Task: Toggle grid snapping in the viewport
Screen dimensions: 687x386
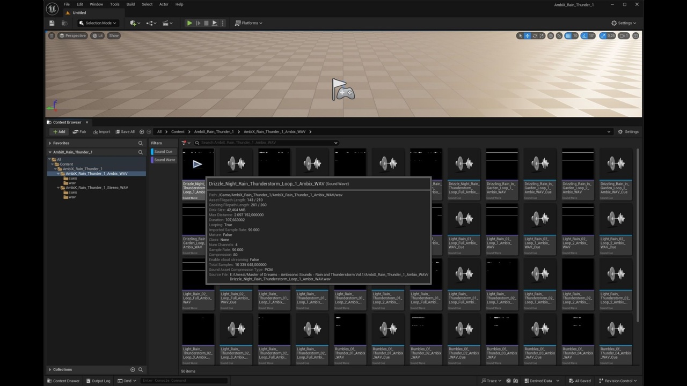Action: click(x=568, y=36)
